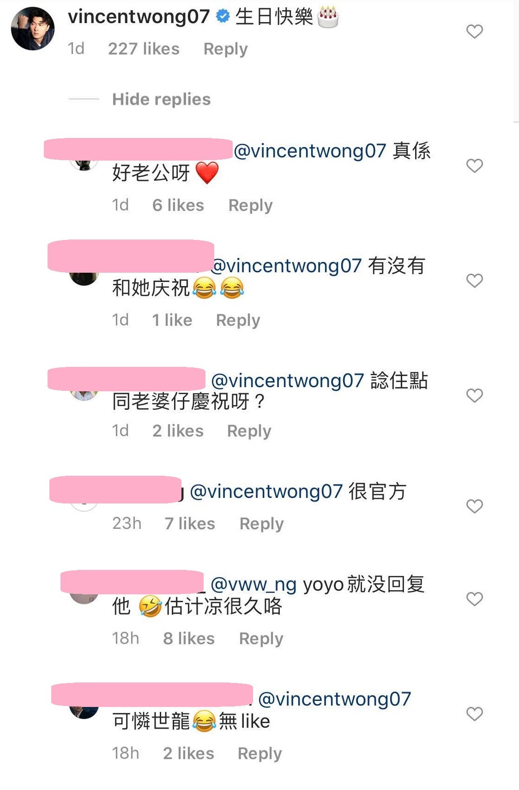Reply to the 生日快樂 comment
This screenshot has height=790, width=519.
[x=225, y=49]
